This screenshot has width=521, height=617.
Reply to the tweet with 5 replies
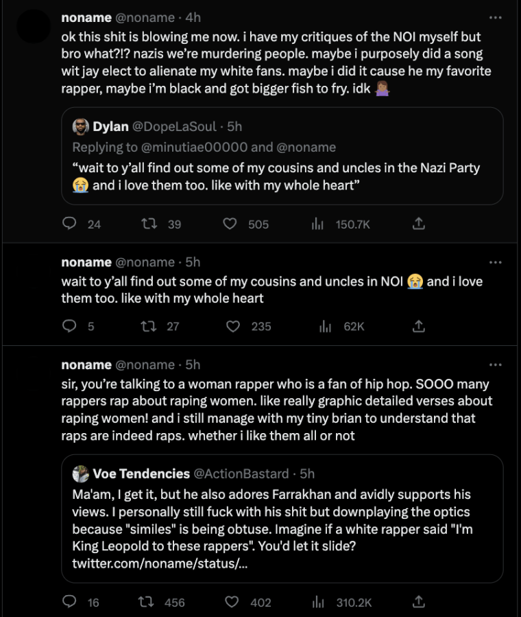pos(69,326)
